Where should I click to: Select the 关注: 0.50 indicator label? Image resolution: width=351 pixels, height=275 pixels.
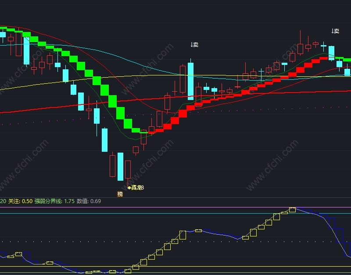tap(20, 201)
